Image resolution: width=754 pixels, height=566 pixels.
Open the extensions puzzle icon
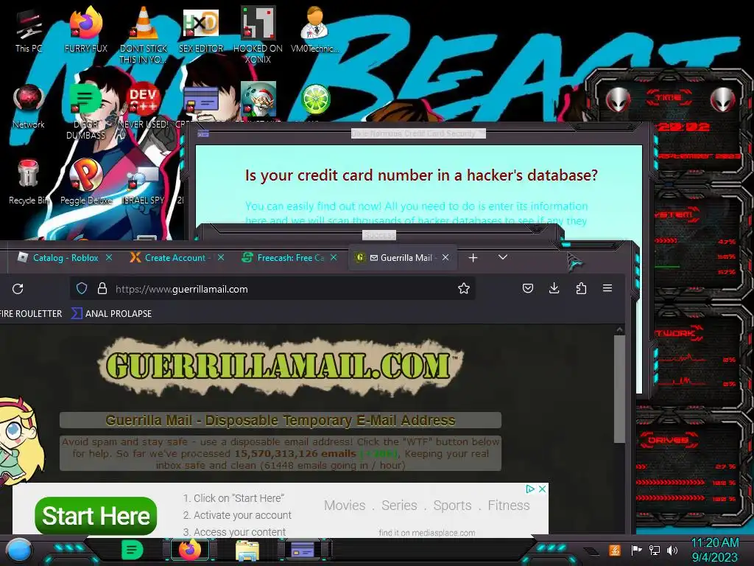[581, 288]
